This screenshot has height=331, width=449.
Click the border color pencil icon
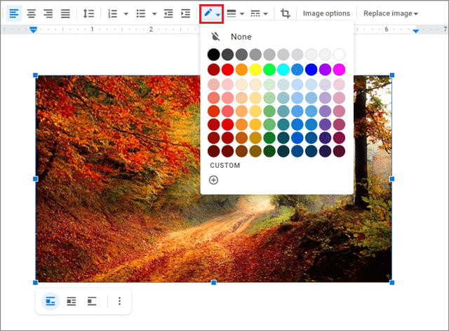click(208, 13)
